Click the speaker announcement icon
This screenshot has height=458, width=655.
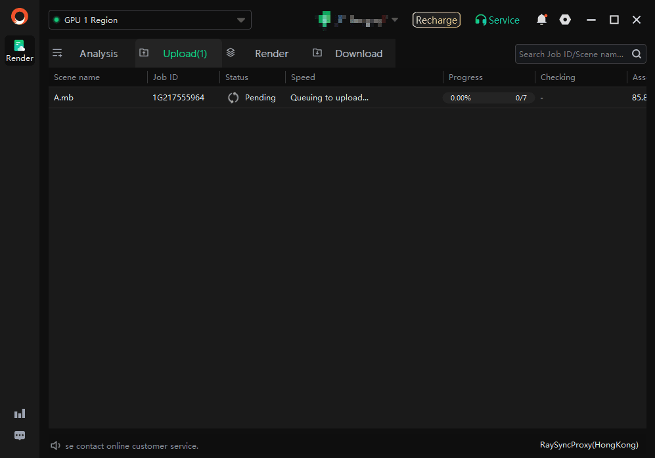click(x=56, y=446)
